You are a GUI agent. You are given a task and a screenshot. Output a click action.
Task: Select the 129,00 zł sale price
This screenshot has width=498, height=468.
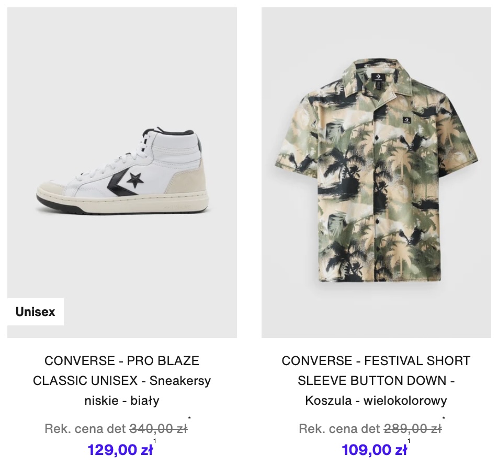(x=120, y=450)
